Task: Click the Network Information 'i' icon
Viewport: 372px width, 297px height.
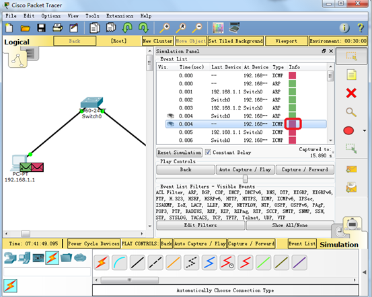Action: pyautogui.click(x=344, y=28)
